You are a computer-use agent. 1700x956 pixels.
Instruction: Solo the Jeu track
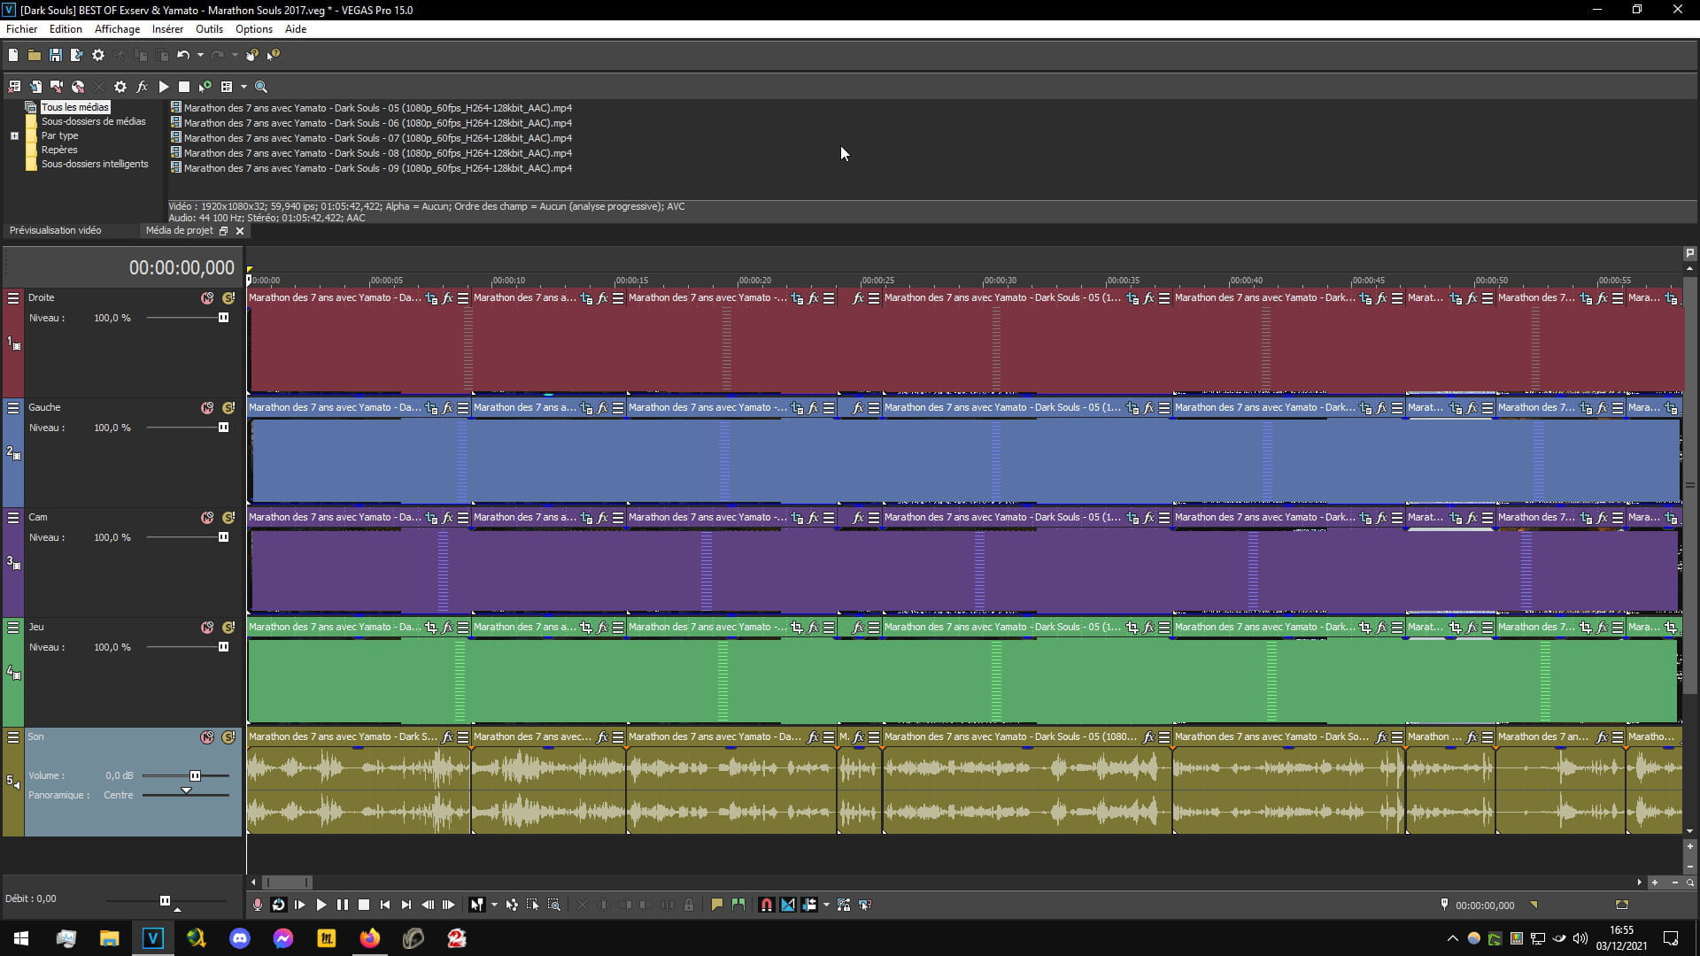(x=228, y=628)
